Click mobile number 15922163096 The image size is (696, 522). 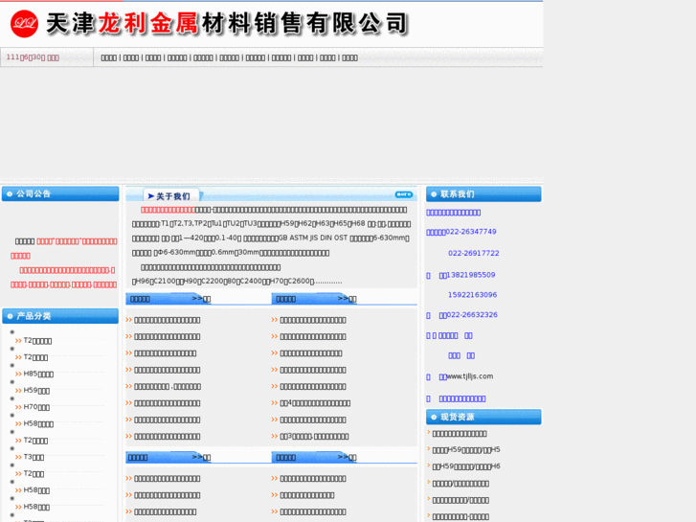472,295
